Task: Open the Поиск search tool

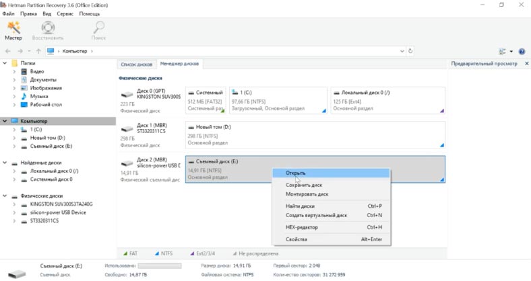Action: pos(98,31)
